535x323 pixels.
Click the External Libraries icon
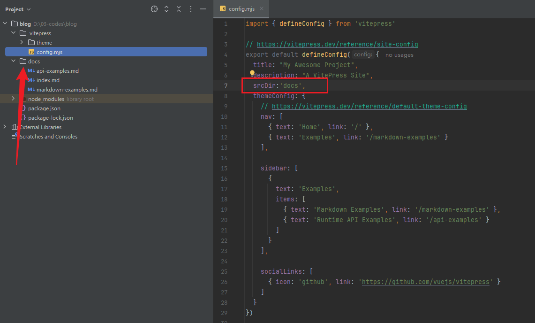point(15,127)
